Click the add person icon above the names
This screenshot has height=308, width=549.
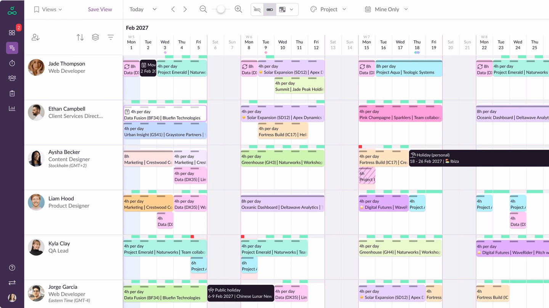[35, 37]
